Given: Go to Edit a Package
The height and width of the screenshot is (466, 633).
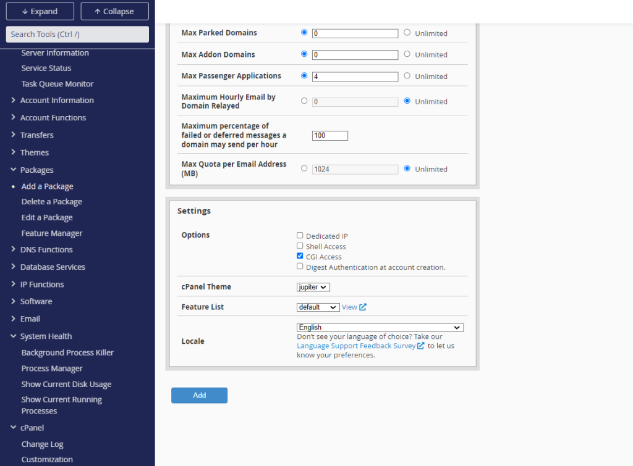Looking at the screenshot, I should 47,217.
